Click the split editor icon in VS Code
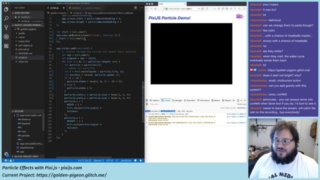Image resolution: width=320 pixels, height=180 pixels. (135, 8)
